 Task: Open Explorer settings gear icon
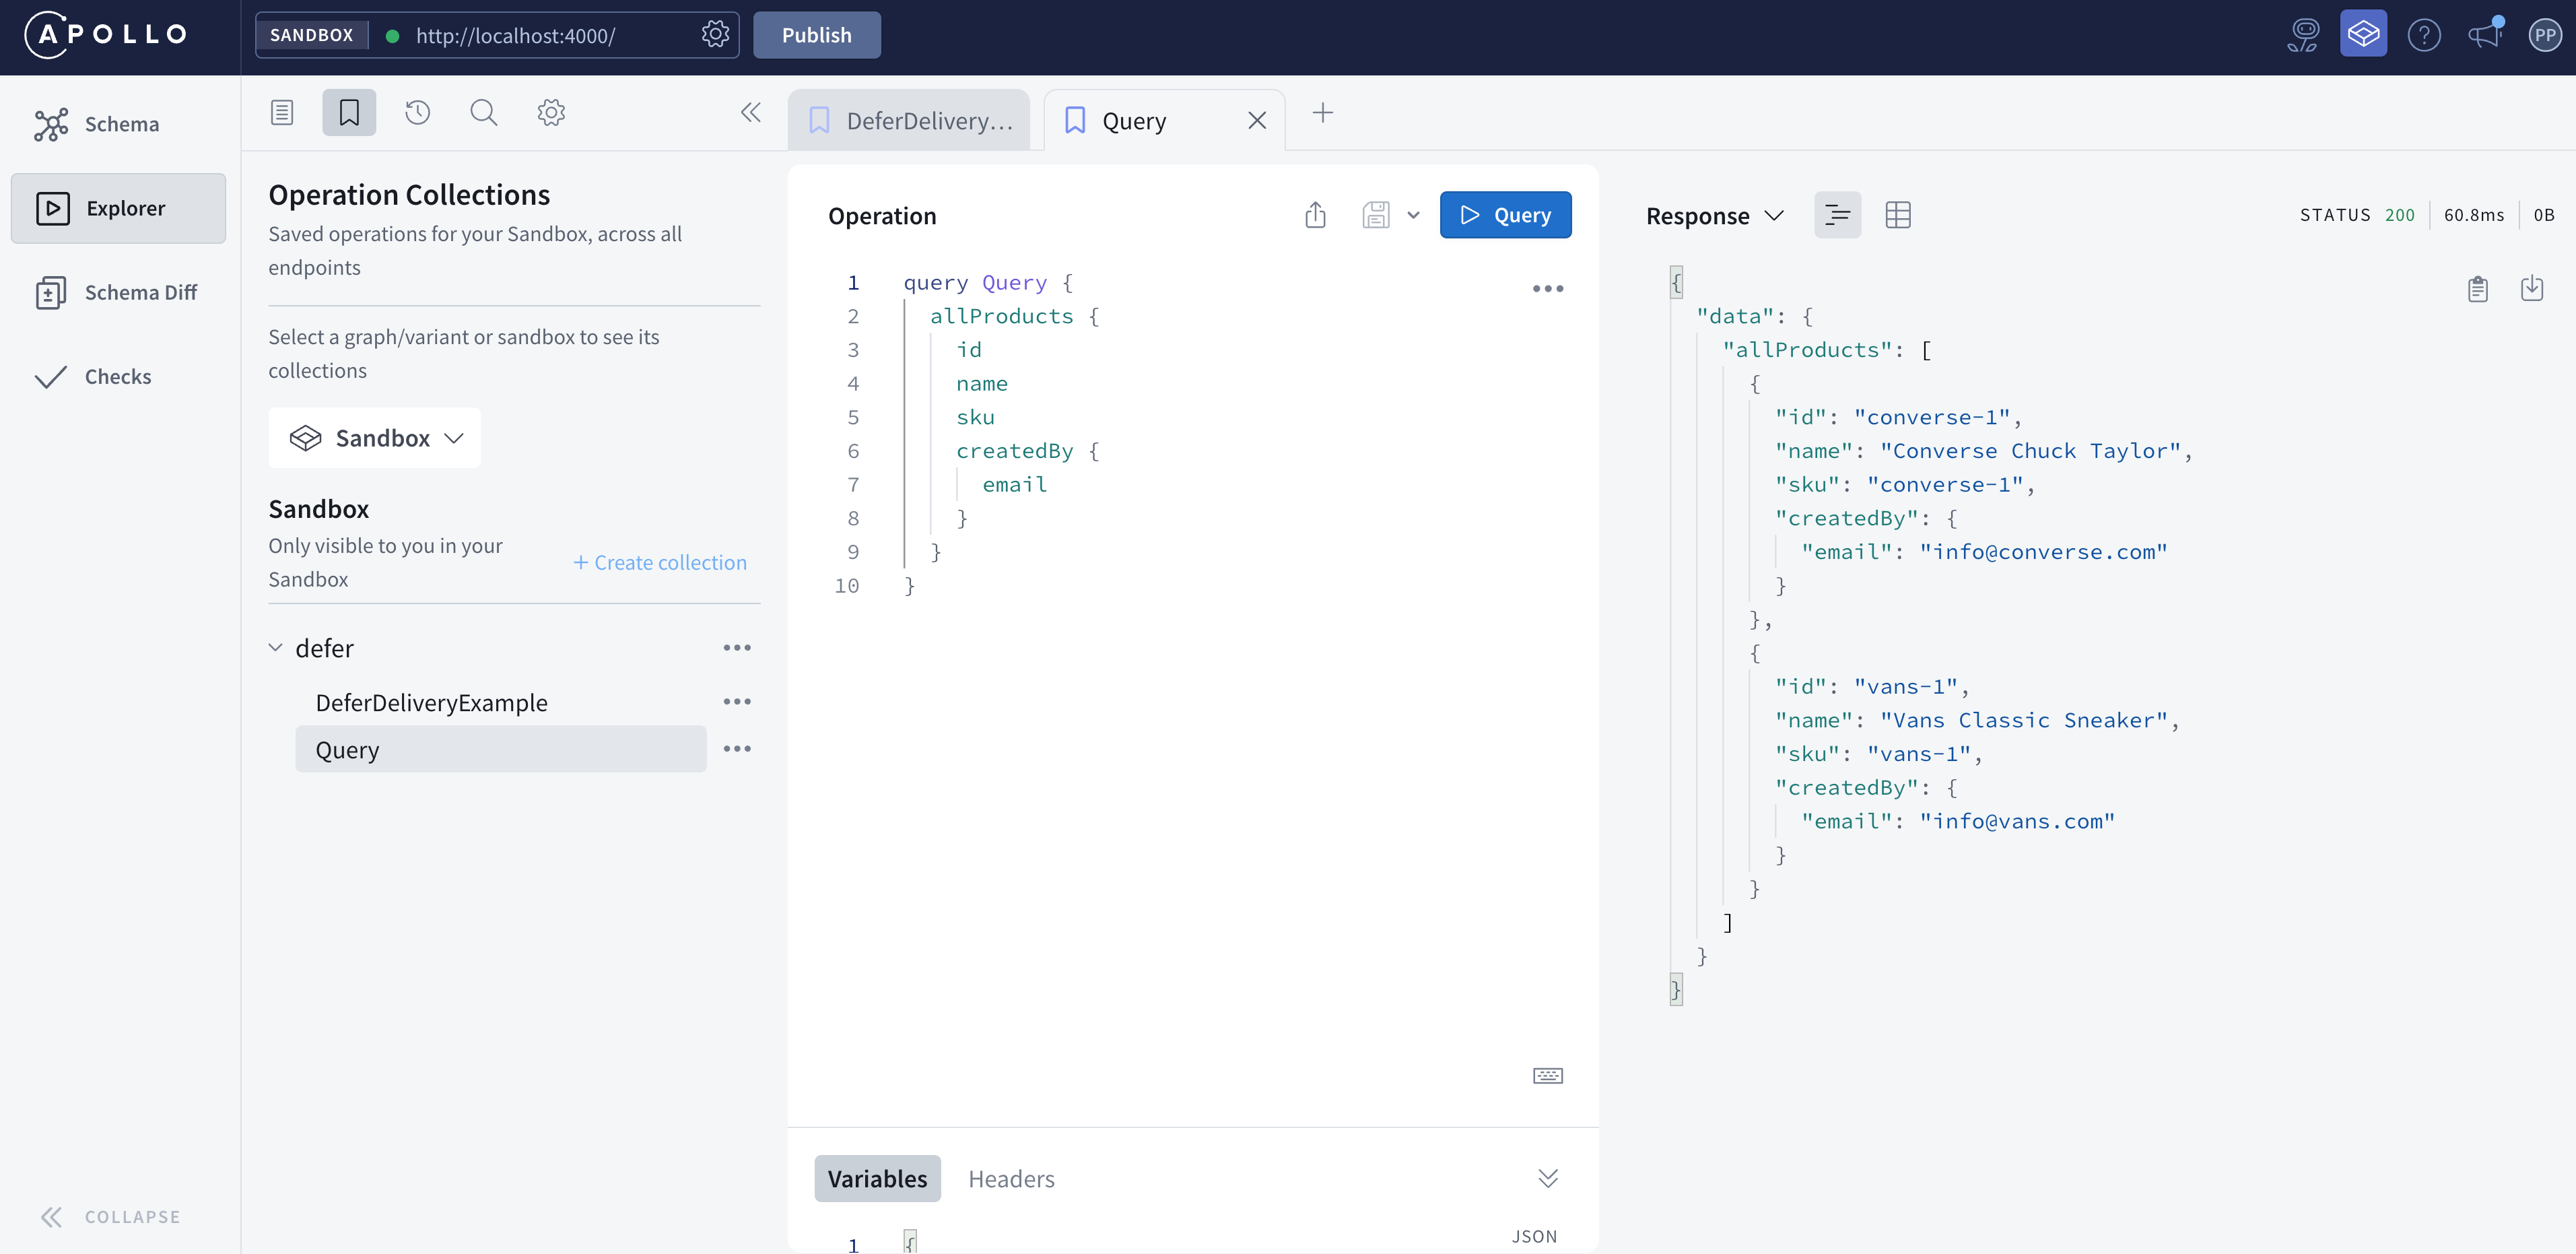click(x=551, y=113)
